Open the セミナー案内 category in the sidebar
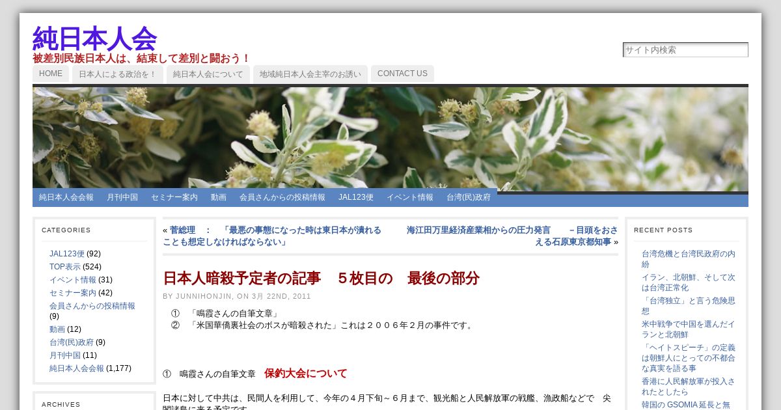781x410 pixels. pos(73,293)
